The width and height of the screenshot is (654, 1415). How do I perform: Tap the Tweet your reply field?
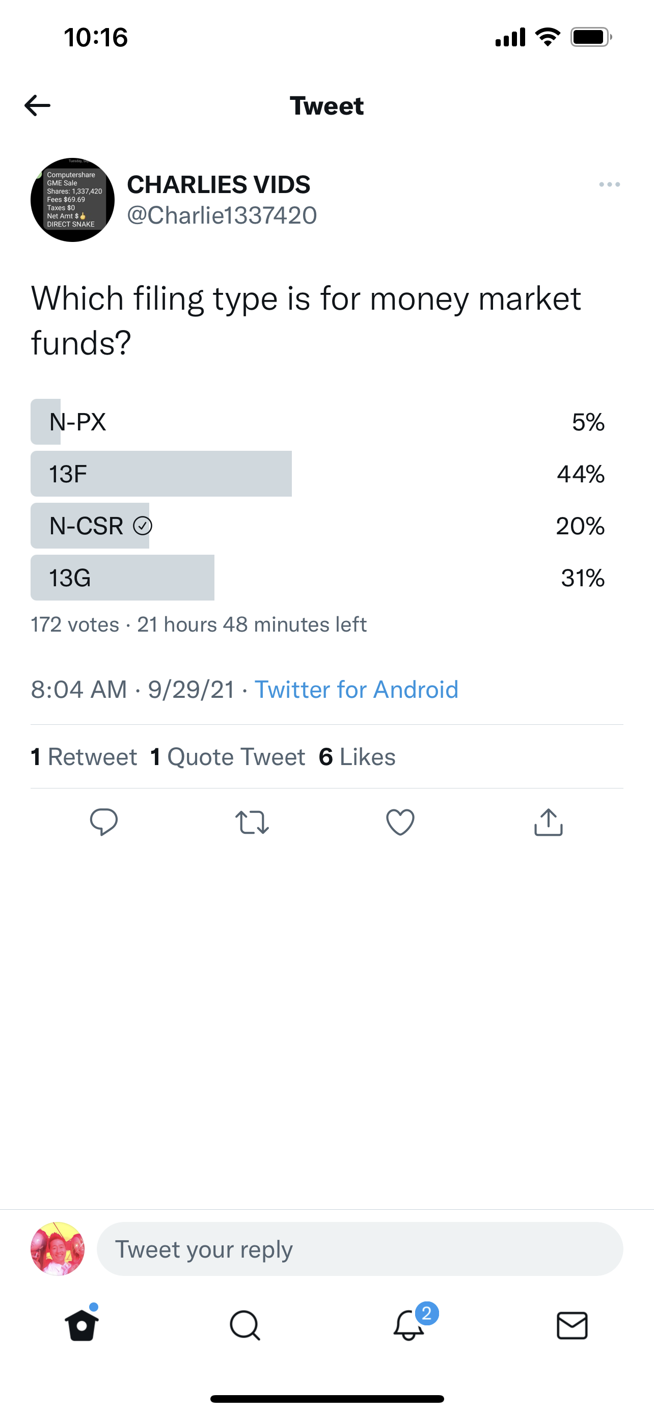pyautogui.click(x=360, y=1249)
